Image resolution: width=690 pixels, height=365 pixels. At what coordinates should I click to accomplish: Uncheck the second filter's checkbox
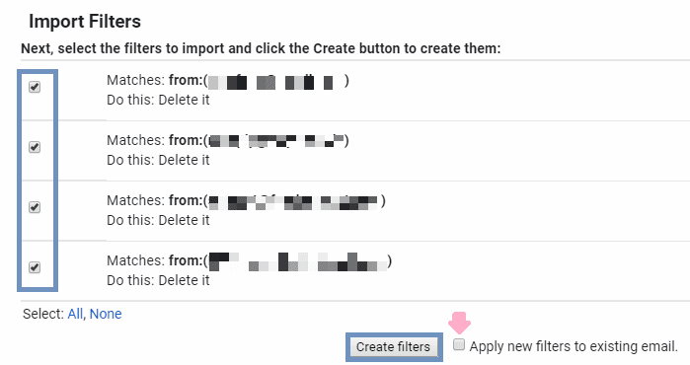35,147
